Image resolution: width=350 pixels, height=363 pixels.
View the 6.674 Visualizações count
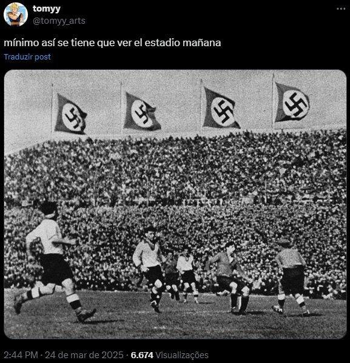point(170,355)
